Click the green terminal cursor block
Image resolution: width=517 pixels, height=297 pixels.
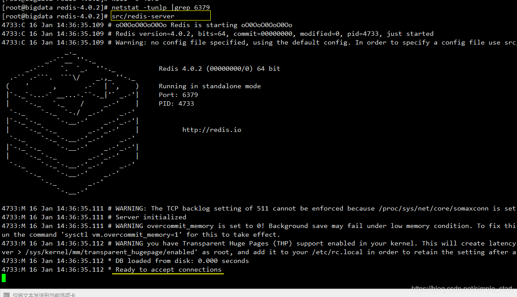pyautogui.click(x=3, y=278)
